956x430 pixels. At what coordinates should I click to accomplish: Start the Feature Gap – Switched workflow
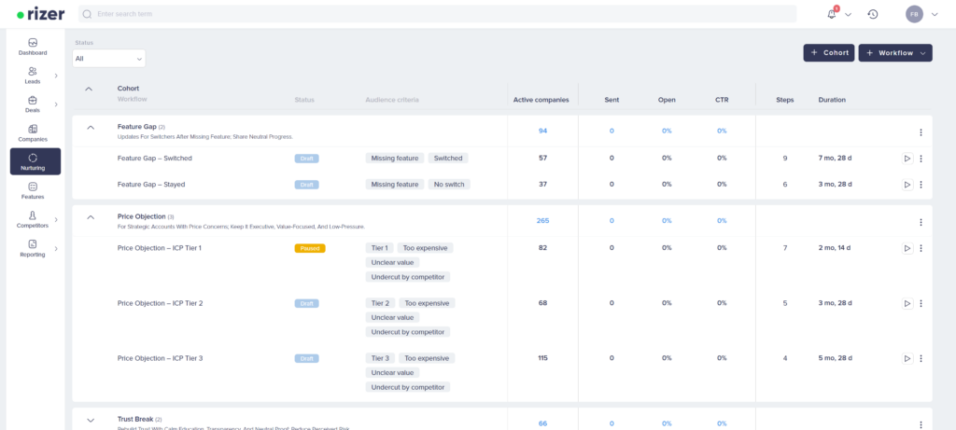point(907,159)
